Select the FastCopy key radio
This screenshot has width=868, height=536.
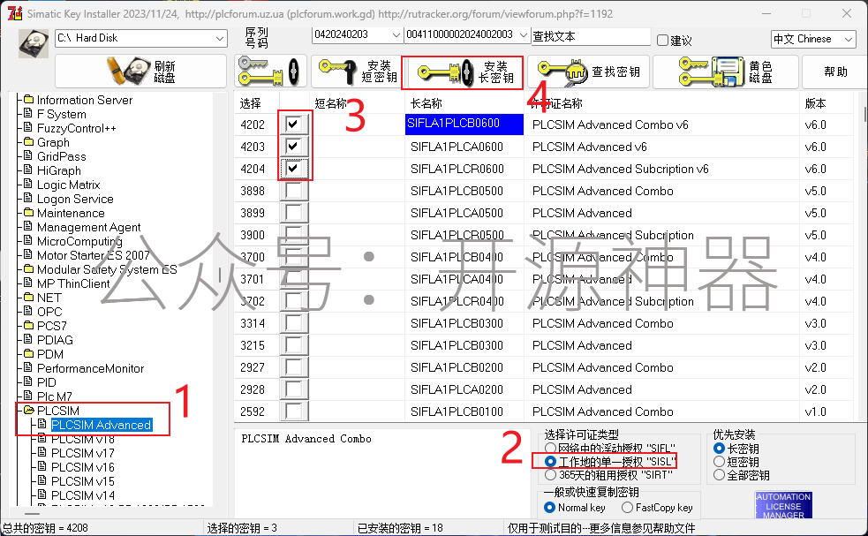627,507
